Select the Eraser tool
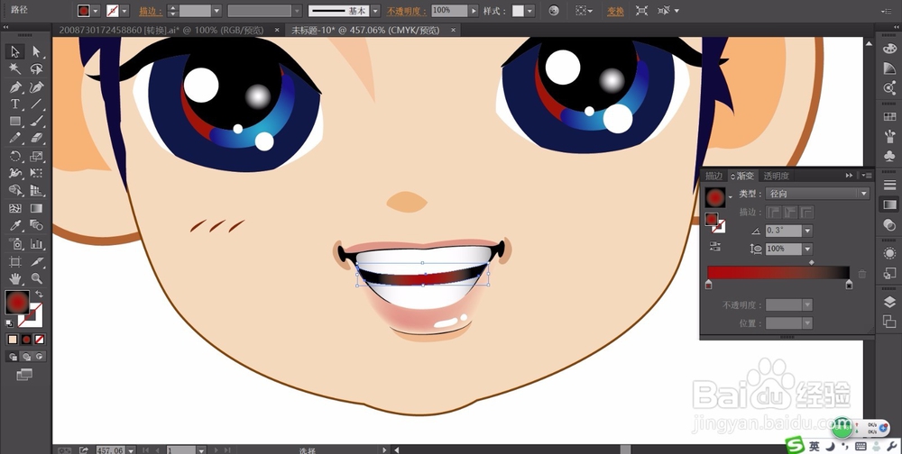The height and width of the screenshot is (454, 902). point(36,139)
